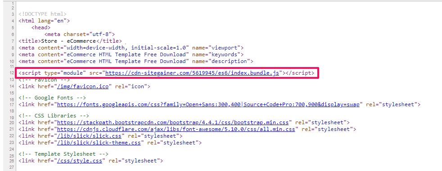Click the viewport meta tag line
This screenshot has height=171, width=442.
[131, 48]
